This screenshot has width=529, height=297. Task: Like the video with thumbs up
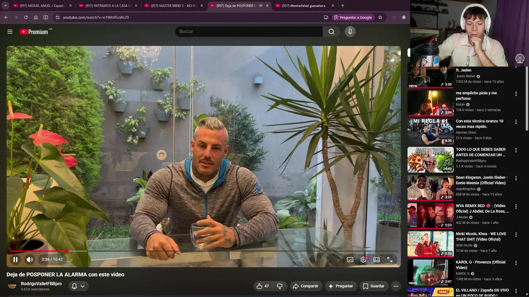point(263,286)
